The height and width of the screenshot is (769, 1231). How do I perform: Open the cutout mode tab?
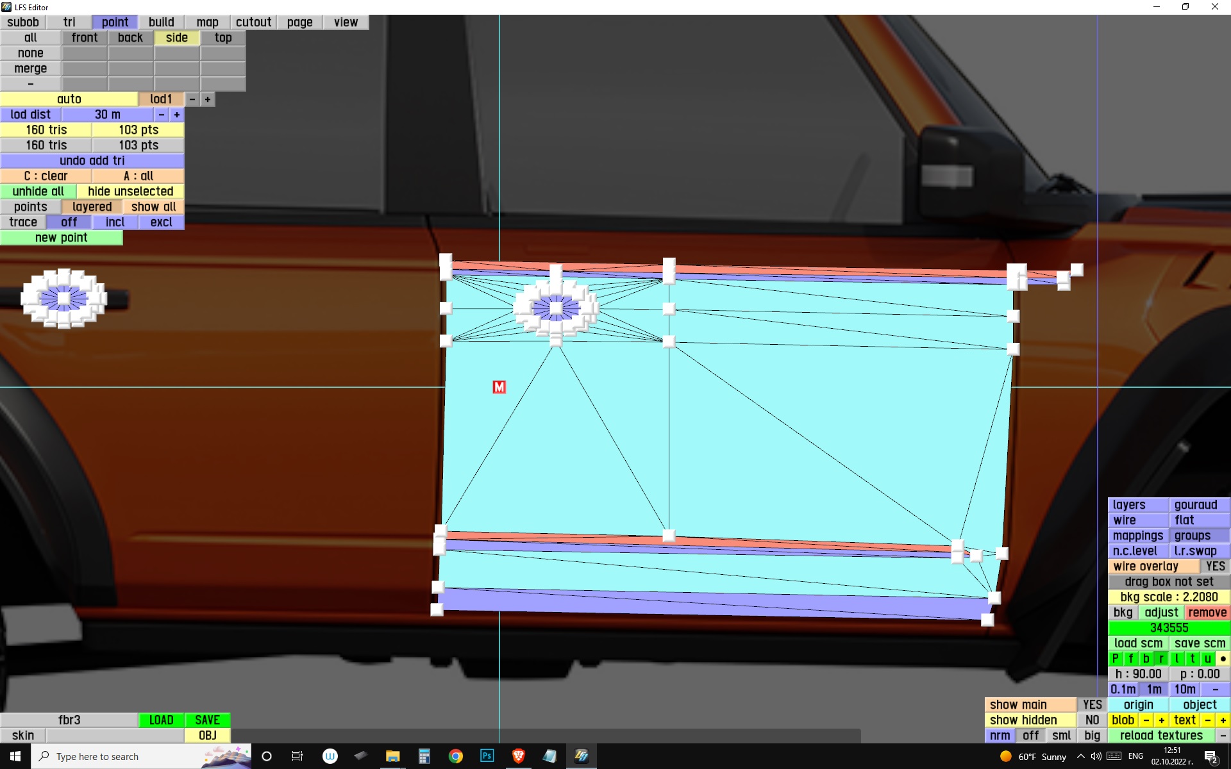click(253, 22)
